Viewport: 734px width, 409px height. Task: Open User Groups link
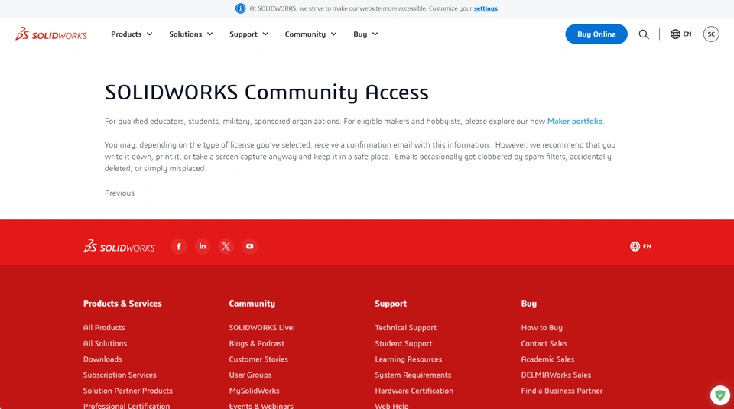250,375
